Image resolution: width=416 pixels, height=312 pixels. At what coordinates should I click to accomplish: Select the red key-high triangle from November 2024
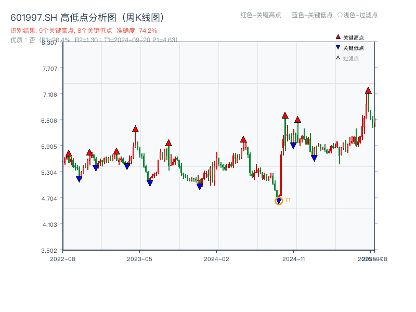click(297, 120)
